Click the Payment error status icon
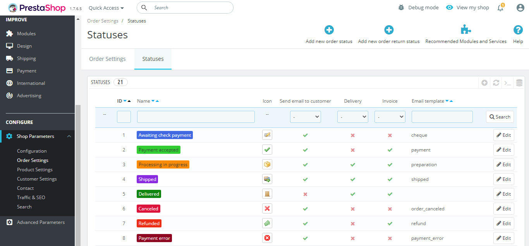The width and height of the screenshot is (529, 246). coord(267,238)
